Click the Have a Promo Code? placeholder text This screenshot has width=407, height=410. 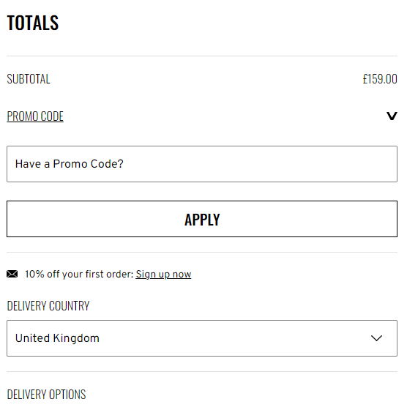pyautogui.click(x=70, y=164)
